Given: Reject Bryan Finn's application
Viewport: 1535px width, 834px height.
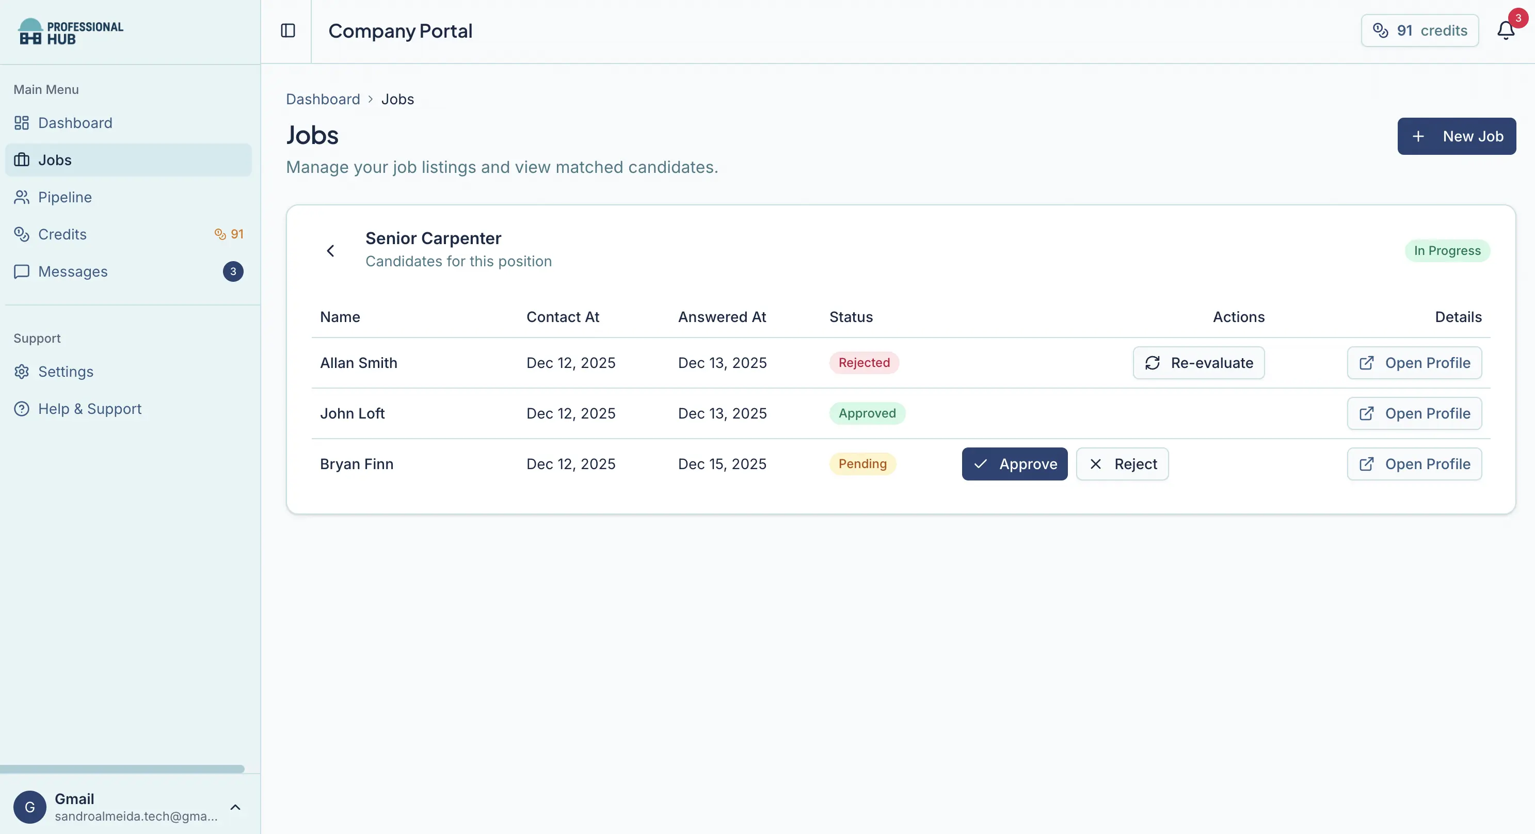Looking at the screenshot, I should (x=1122, y=464).
